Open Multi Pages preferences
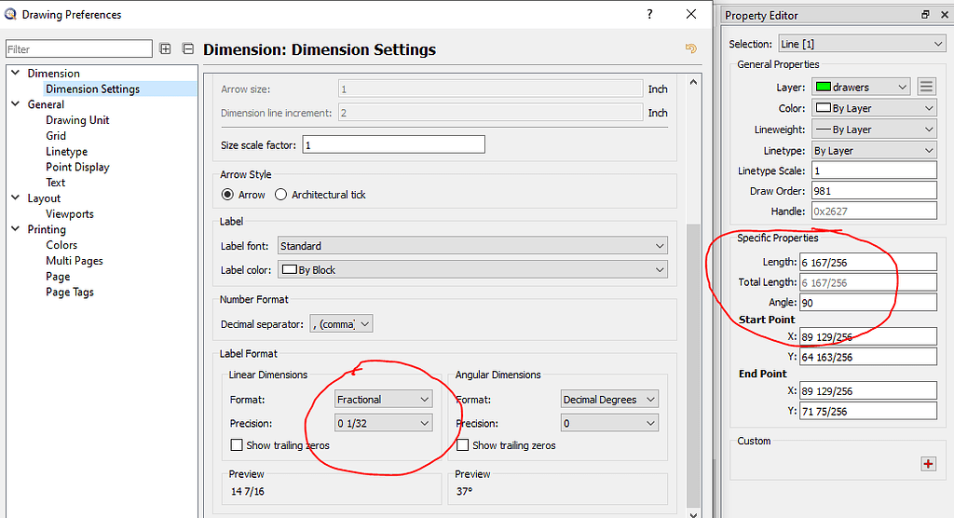The image size is (954, 518). [x=75, y=261]
